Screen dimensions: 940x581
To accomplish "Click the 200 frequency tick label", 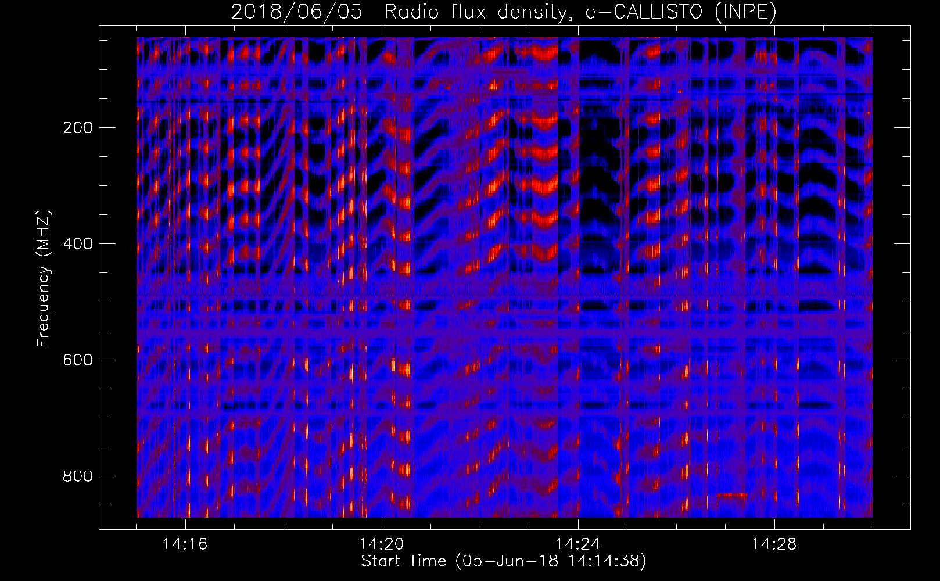I will (77, 128).
